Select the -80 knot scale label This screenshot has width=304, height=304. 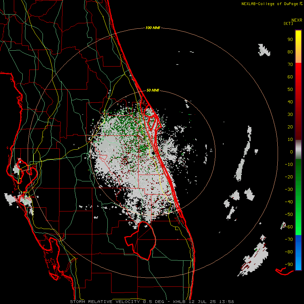[289, 252]
